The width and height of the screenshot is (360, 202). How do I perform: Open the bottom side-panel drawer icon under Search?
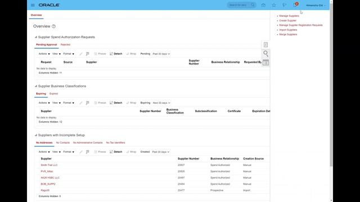(x=265, y=62)
